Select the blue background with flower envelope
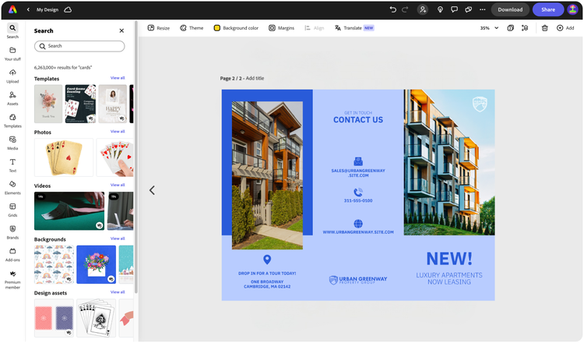Screen dimensions: 584x343 tap(96, 264)
